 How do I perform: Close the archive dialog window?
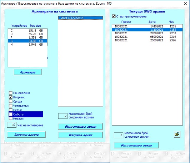[185, 4]
